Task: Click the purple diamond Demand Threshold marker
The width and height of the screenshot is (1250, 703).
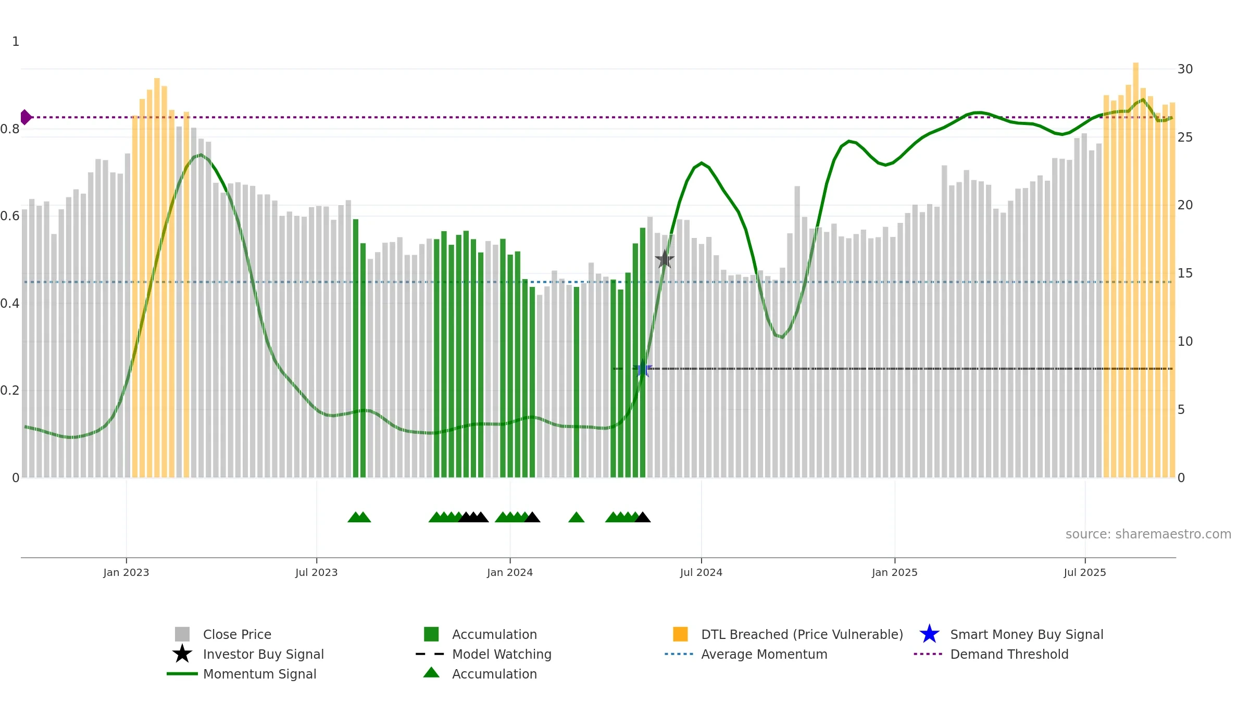Action: pyautogui.click(x=26, y=117)
